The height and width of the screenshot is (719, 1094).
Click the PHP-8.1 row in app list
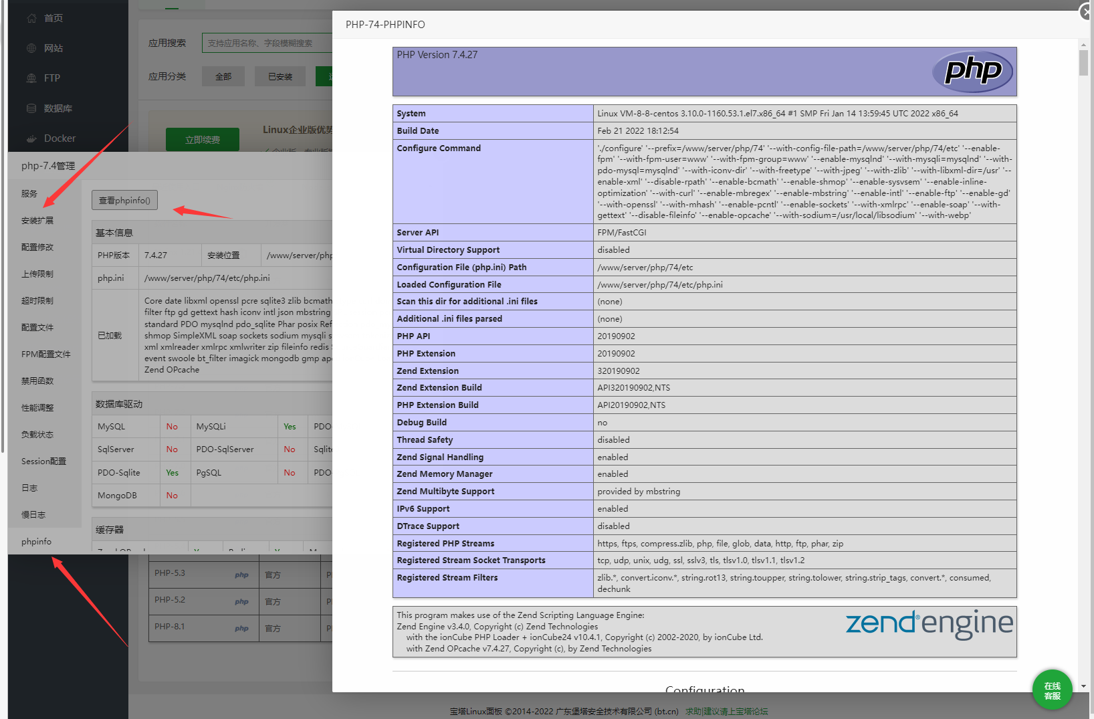(x=240, y=628)
